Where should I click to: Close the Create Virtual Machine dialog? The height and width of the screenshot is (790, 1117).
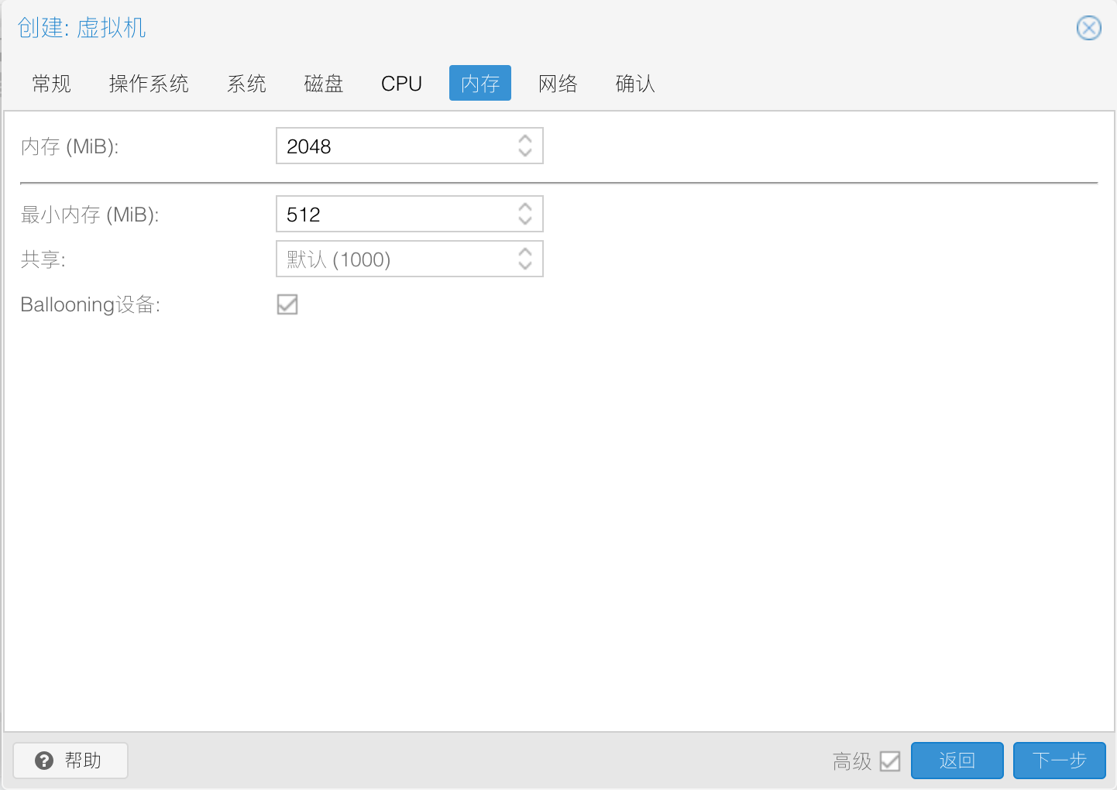click(x=1088, y=28)
